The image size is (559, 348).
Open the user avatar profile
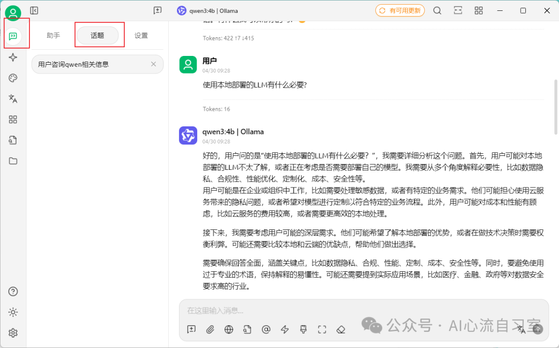point(13,13)
